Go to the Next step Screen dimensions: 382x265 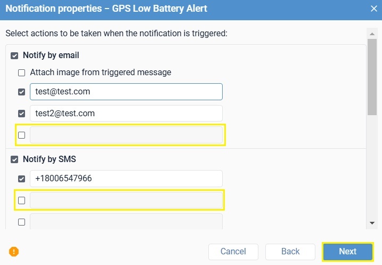click(x=348, y=252)
